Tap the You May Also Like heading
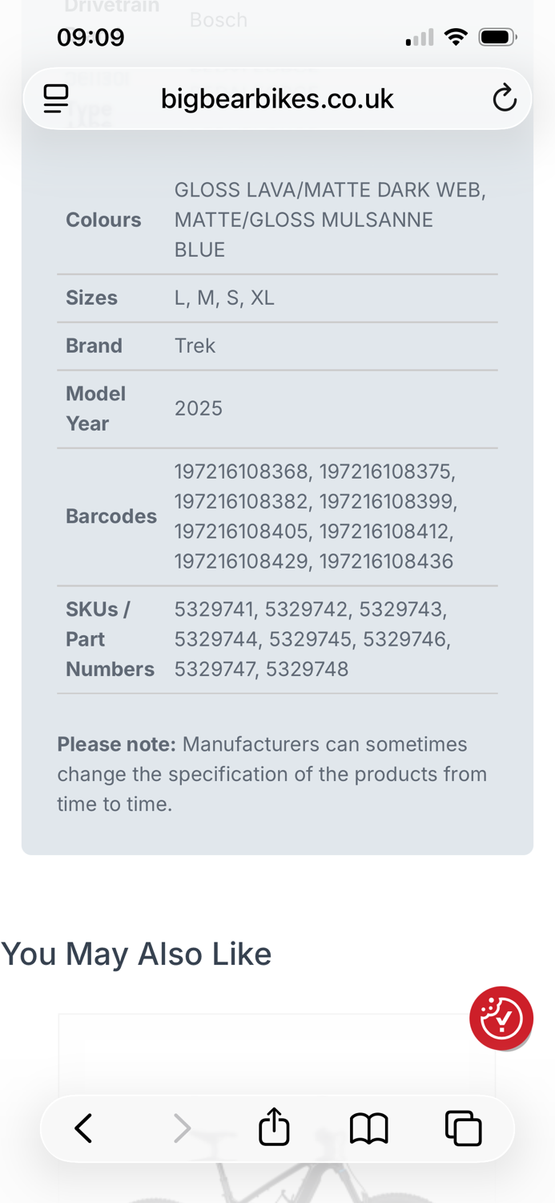The width and height of the screenshot is (555, 1203). tap(136, 954)
